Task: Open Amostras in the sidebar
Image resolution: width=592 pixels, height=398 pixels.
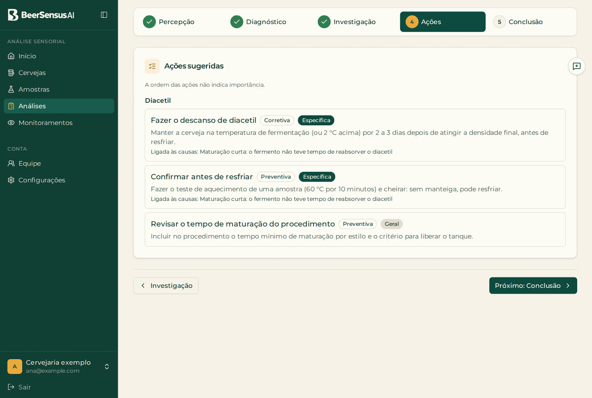Action: [59, 89]
